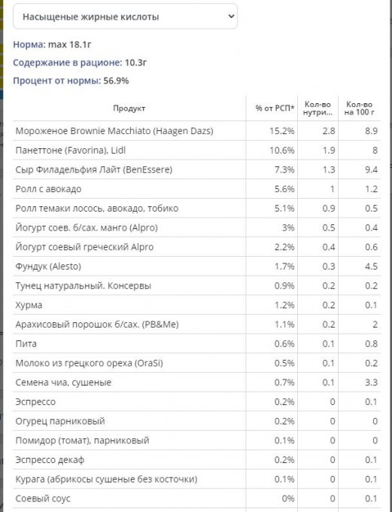Click Тунец натуральный. Консервы entry

click(196, 285)
